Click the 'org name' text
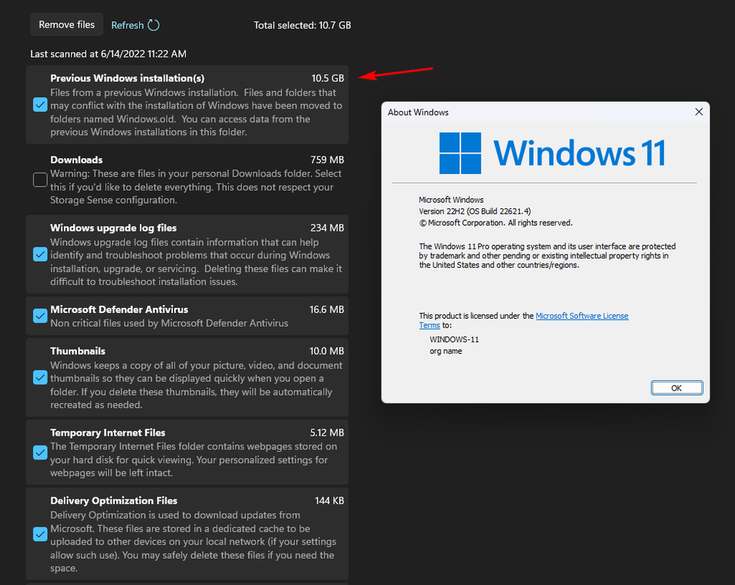Image resolution: width=735 pixels, height=585 pixels. point(446,351)
